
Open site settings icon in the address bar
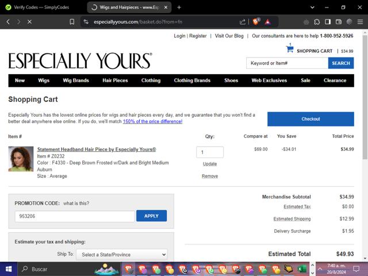[x=86, y=22]
